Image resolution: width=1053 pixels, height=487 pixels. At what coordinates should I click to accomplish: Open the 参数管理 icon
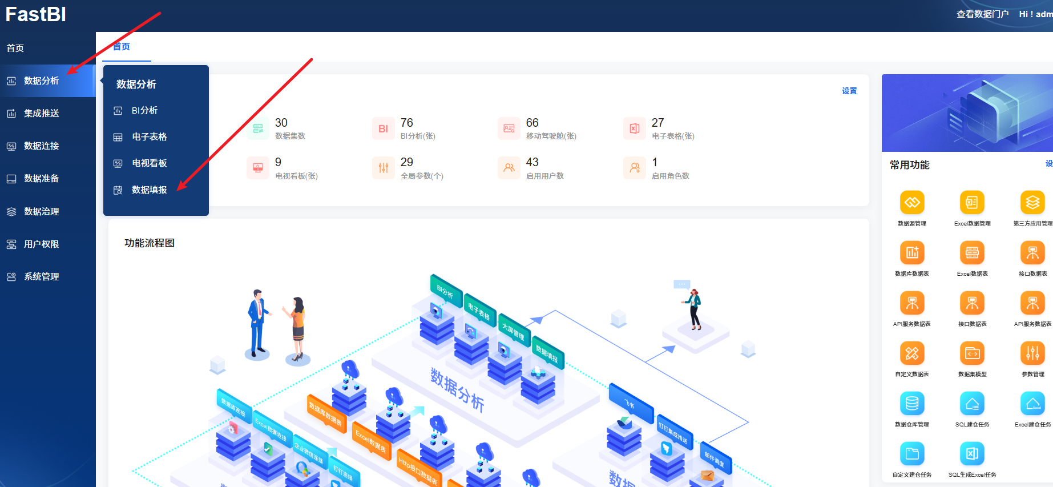click(1032, 353)
